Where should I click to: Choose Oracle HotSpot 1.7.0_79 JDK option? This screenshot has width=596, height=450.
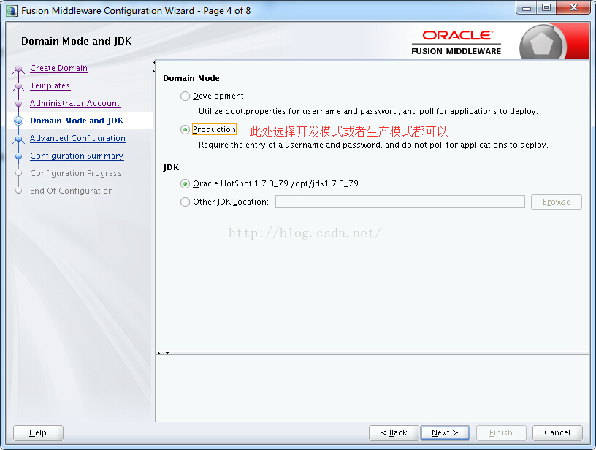[185, 184]
